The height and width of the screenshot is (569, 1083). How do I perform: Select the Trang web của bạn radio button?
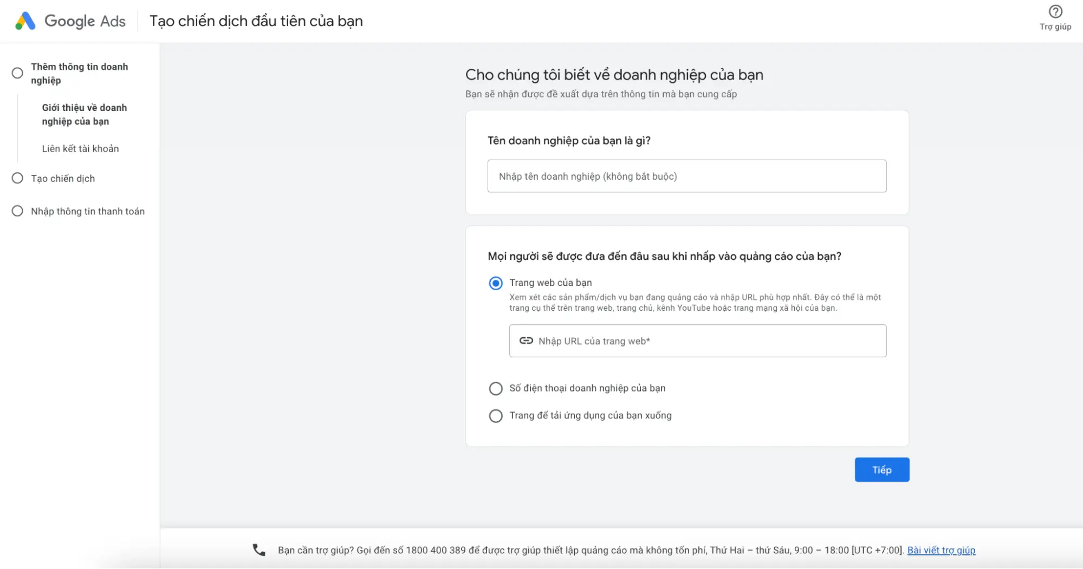point(496,283)
